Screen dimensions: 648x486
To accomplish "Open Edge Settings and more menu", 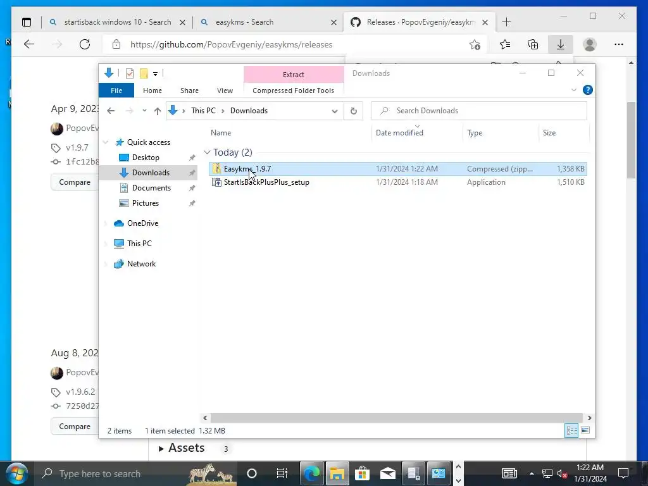I will [619, 44].
